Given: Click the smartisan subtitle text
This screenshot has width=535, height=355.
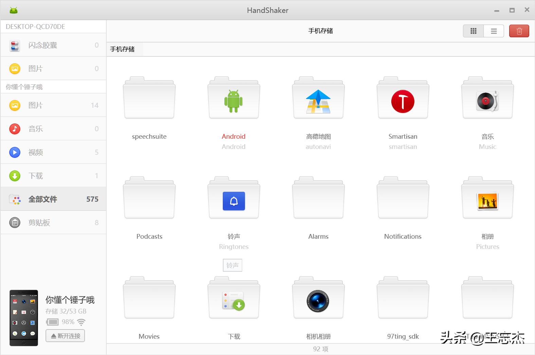Looking at the screenshot, I should point(403,147).
